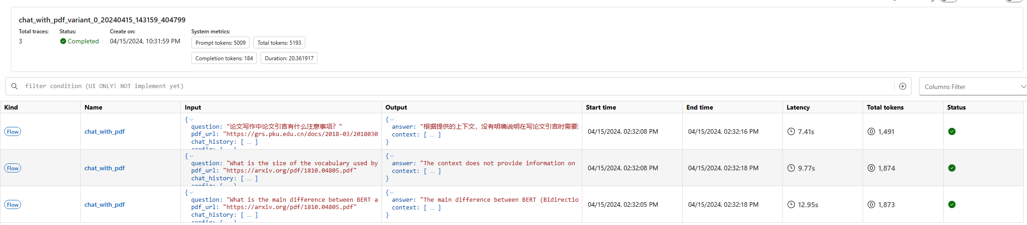Click the search magnifier icon in filter bar
1027x225 pixels.
(x=15, y=86)
